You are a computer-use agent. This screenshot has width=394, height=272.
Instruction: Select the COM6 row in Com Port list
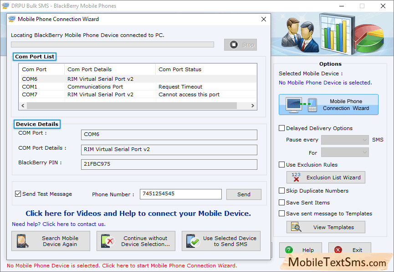click(138, 79)
